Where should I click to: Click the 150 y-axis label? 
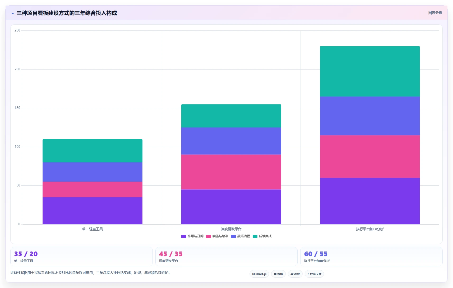pyautogui.click(x=17, y=108)
